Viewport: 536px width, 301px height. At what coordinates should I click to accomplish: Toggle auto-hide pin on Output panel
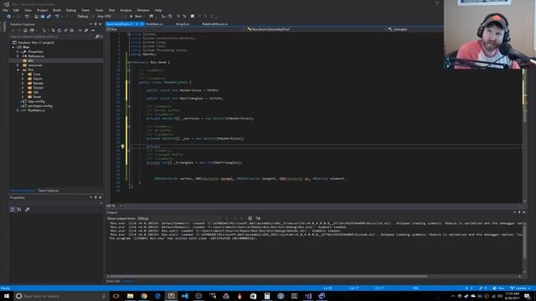click(519, 212)
